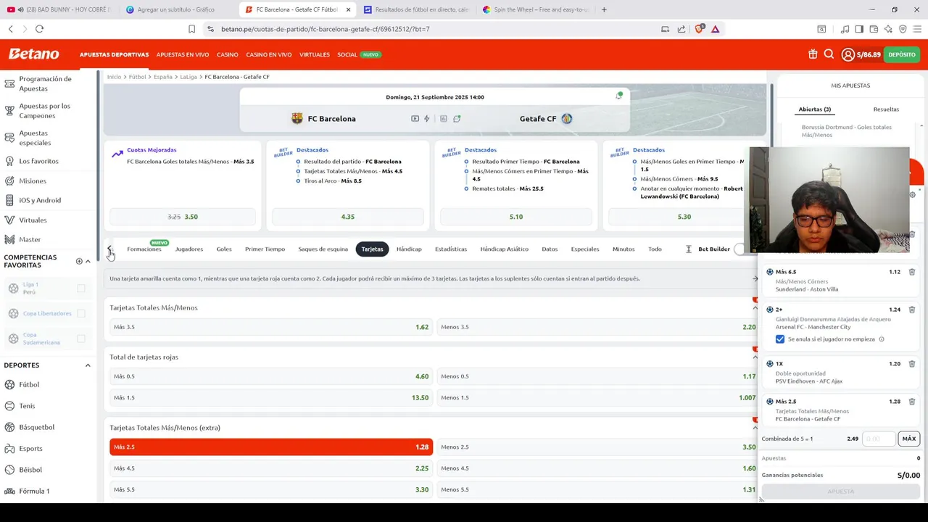Select Menos 2.5 at odds 3.50
928x522 pixels.
598,447
